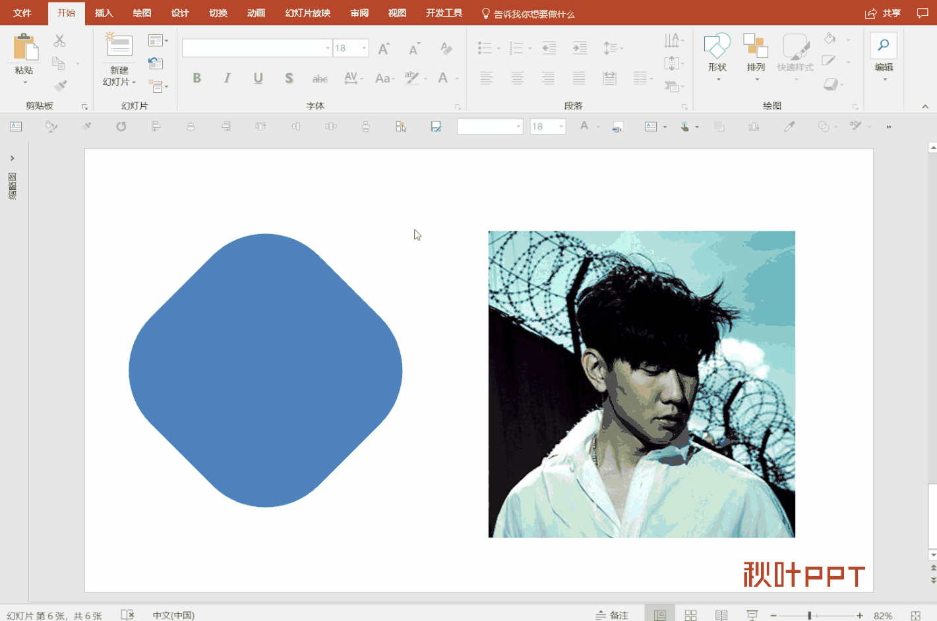Switch to the Animations tab

click(256, 13)
